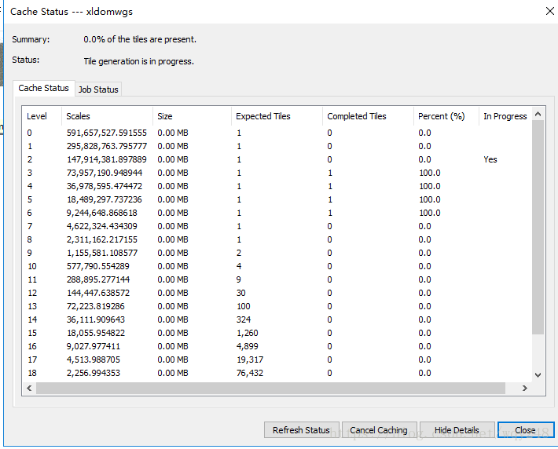Sort by the Size column header
Viewport: 558px width, 449px height.
coord(192,116)
